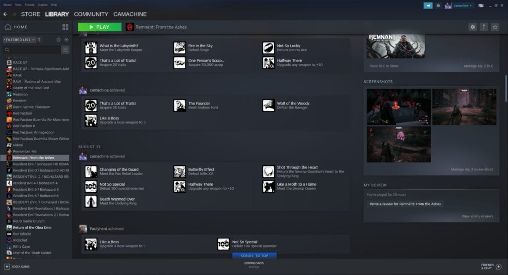Click Write a review for Remnant

point(405,204)
